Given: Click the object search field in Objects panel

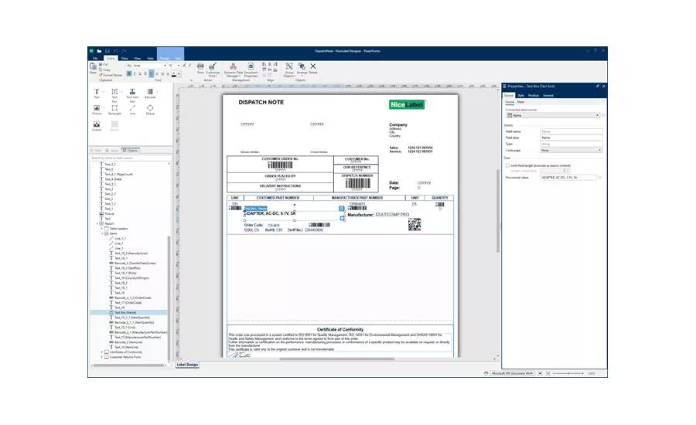Looking at the screenshot, I should pos(130,158).
